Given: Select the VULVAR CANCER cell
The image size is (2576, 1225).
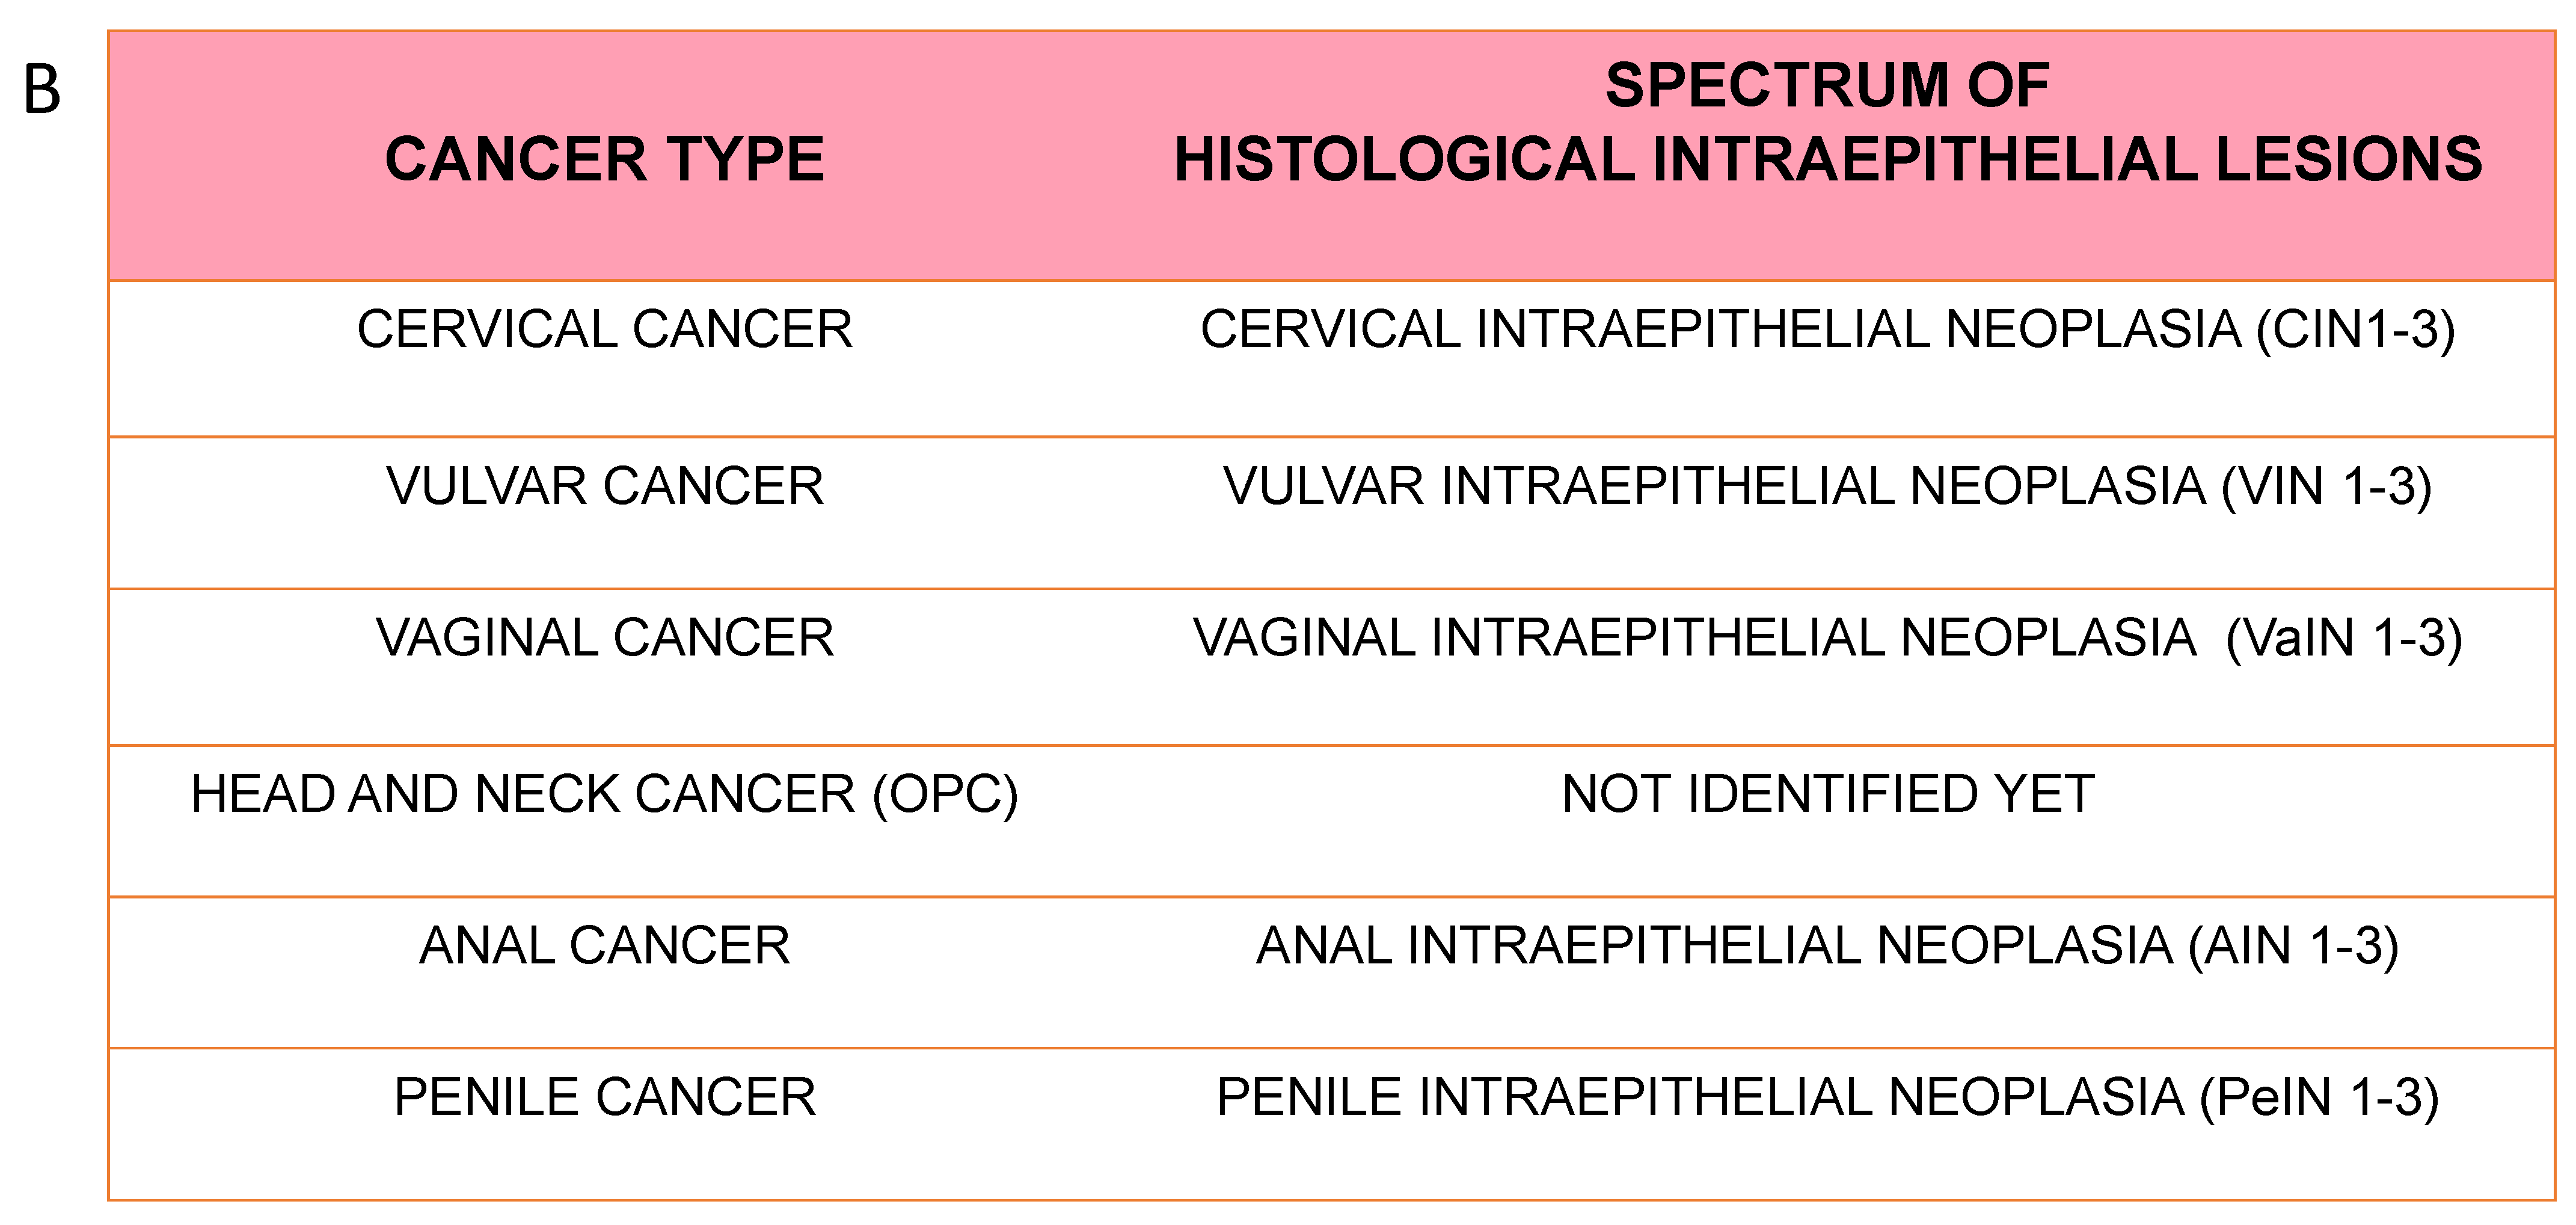Looking at the screenshot, I should click(604, 486).
